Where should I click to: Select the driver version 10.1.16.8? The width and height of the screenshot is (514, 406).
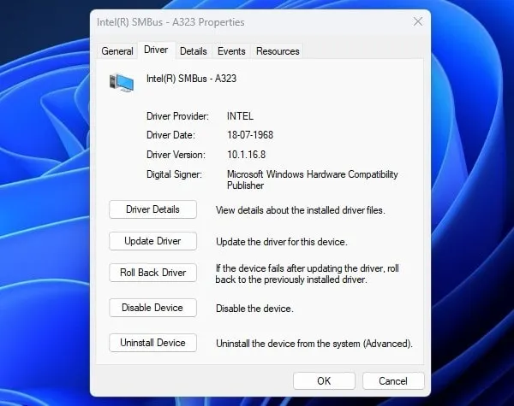(246, 155)
